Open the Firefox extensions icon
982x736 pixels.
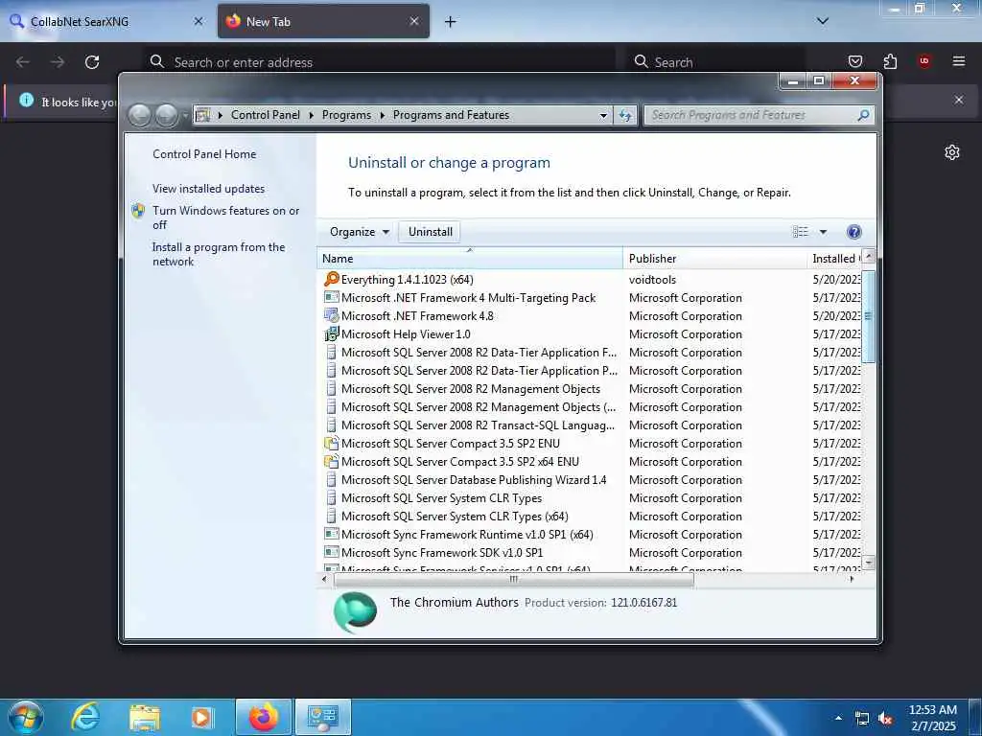[890, 61]
